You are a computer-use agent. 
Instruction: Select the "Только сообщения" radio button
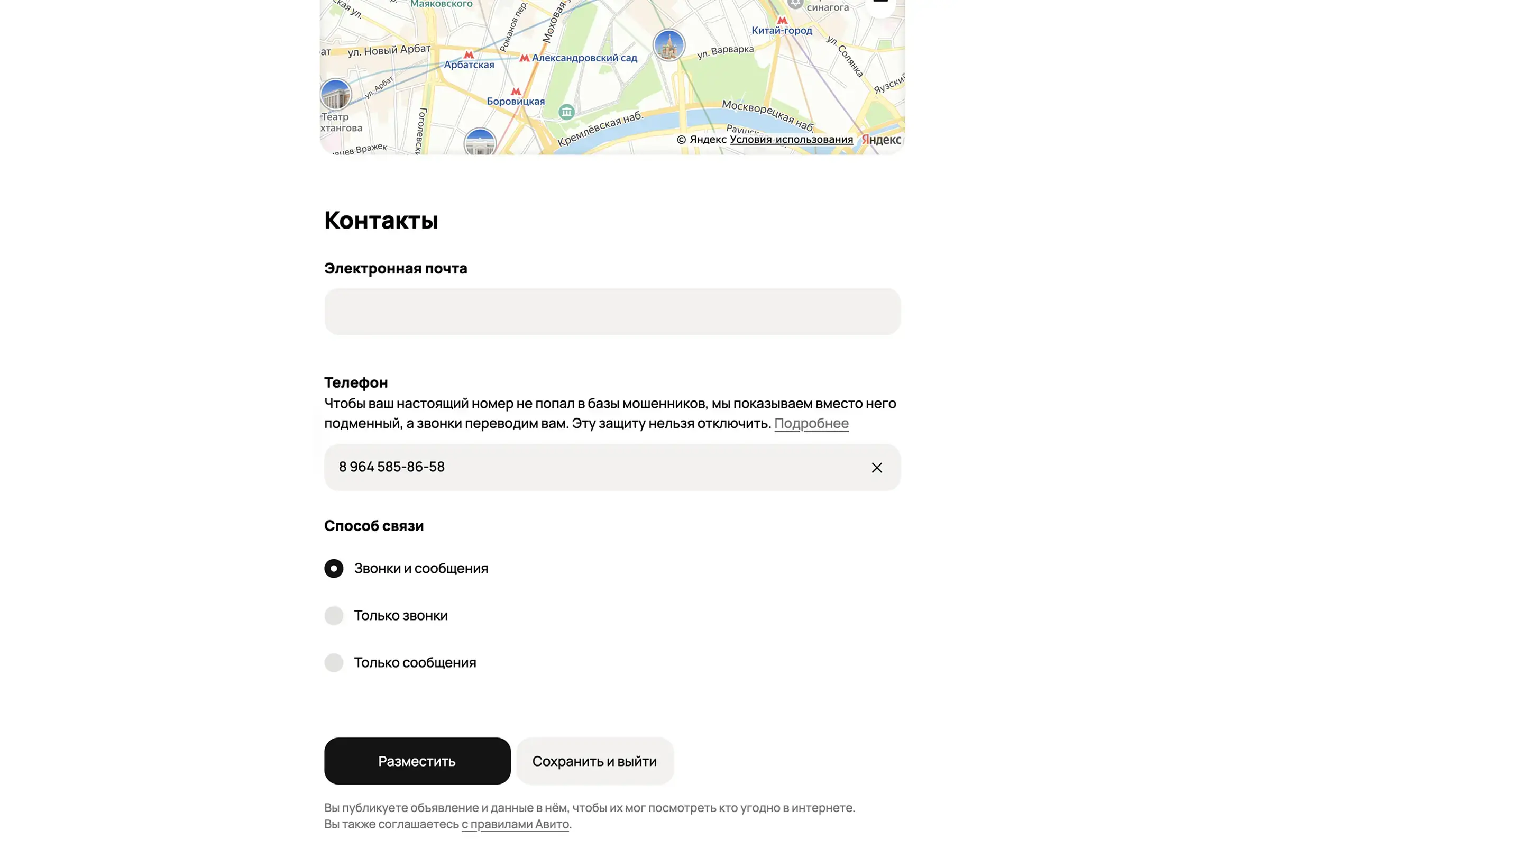pyautogui.click(x=334, y=662)
